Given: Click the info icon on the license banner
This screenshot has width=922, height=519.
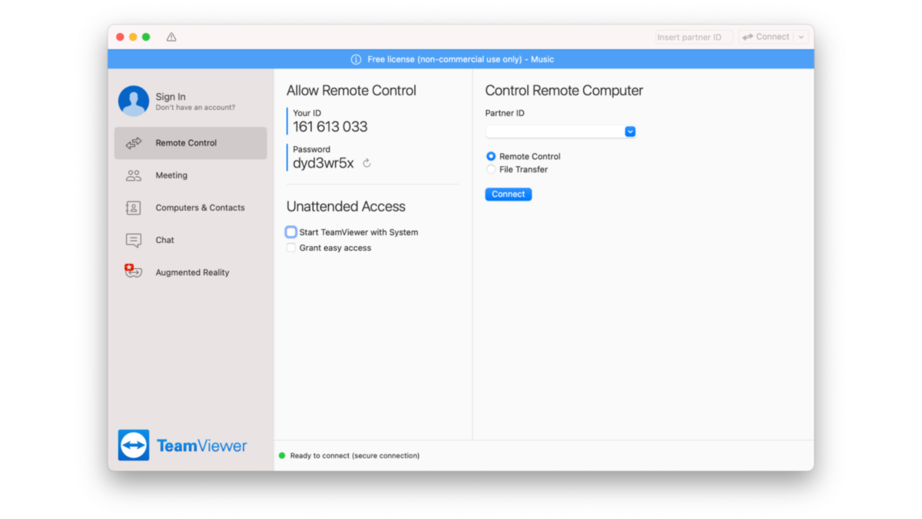Looking at the screenshot, I should click(357, 59).
